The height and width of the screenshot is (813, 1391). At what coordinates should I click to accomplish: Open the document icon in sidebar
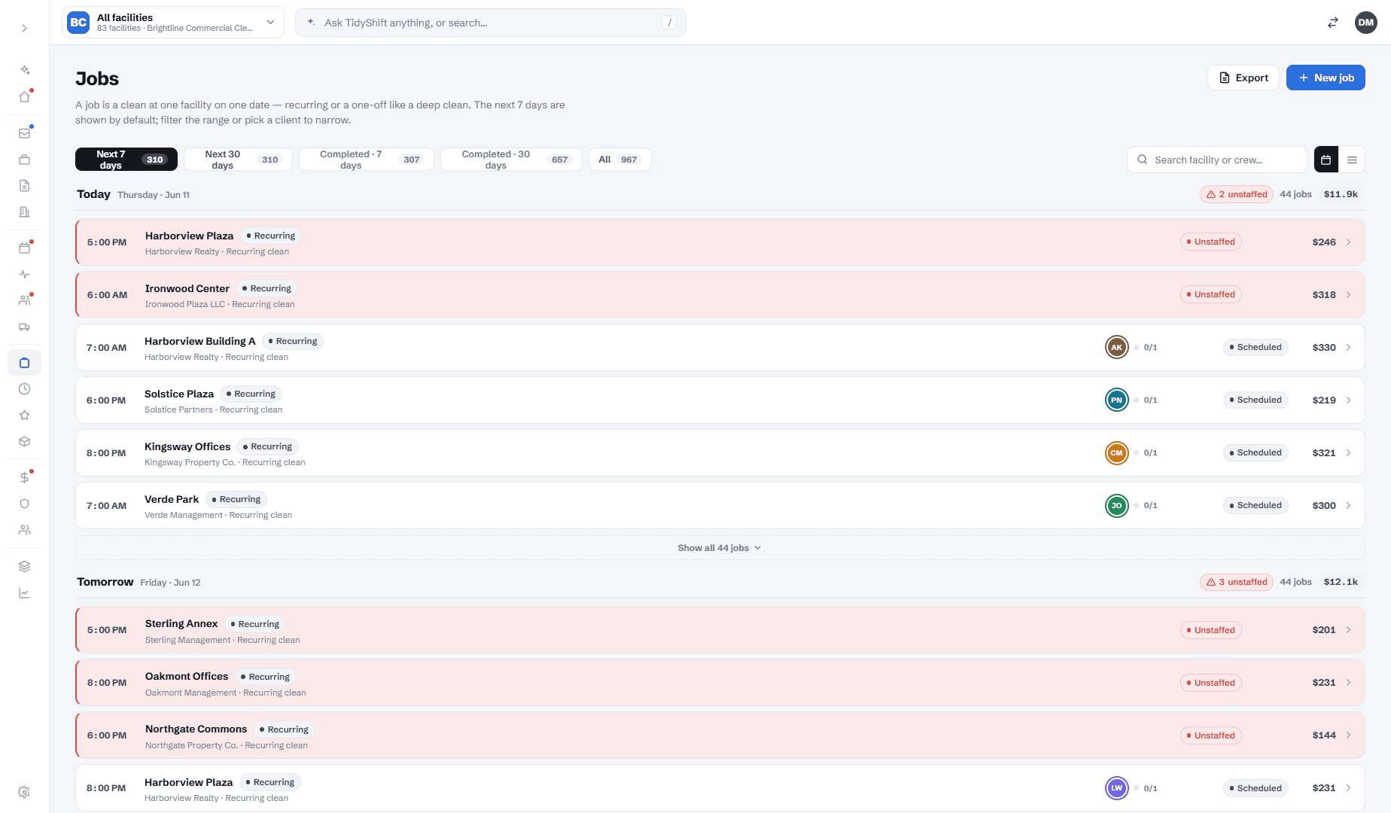tap(24, 186)
